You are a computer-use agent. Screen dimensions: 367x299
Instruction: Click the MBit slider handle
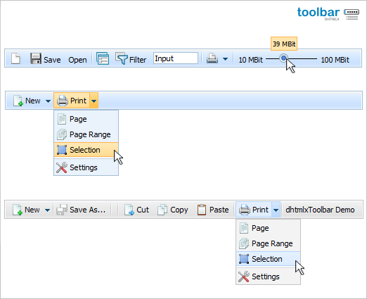[284, 58]
